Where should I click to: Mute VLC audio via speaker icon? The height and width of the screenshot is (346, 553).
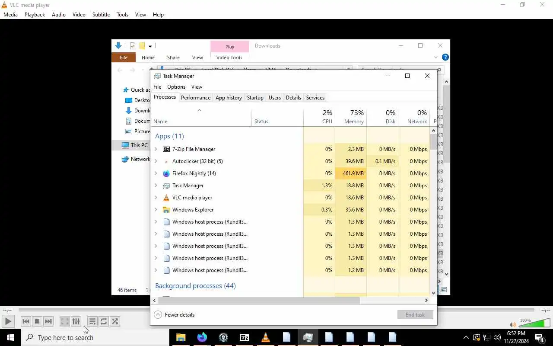point(512,324)
